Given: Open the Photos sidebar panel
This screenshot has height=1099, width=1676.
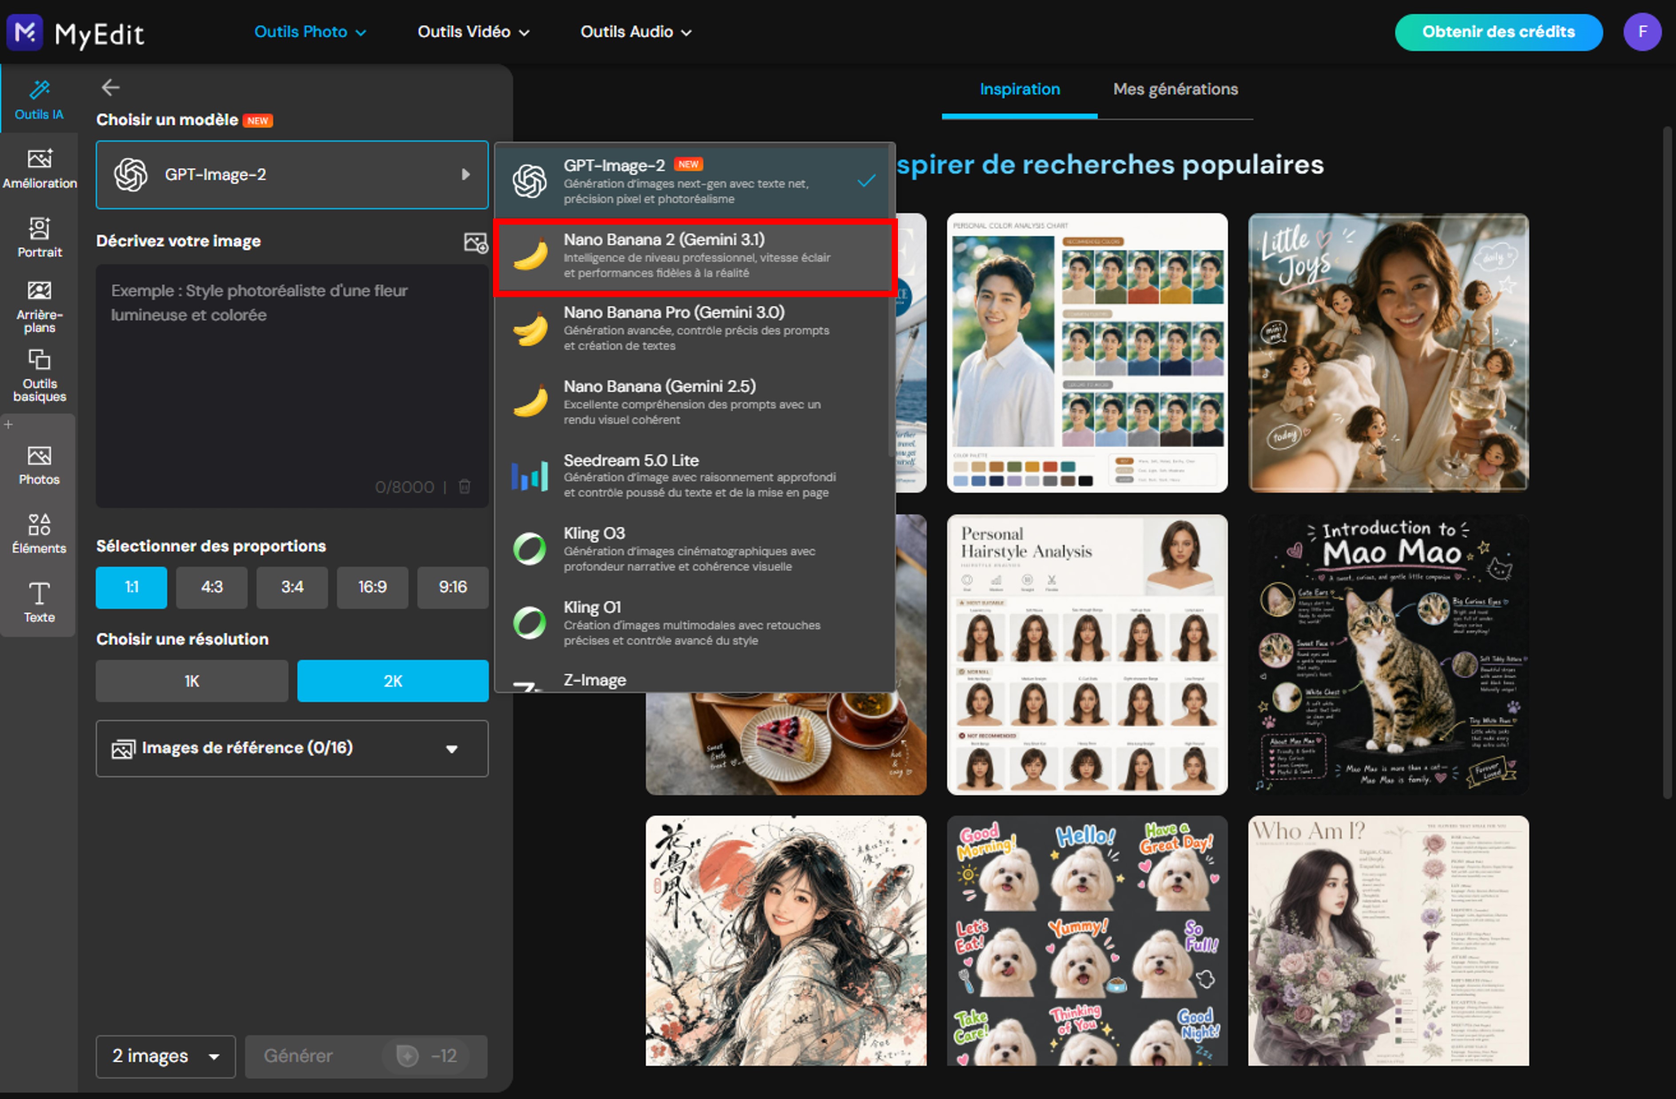Looking at the screenshot, I should pyautogui.click(x=40, y=466).
